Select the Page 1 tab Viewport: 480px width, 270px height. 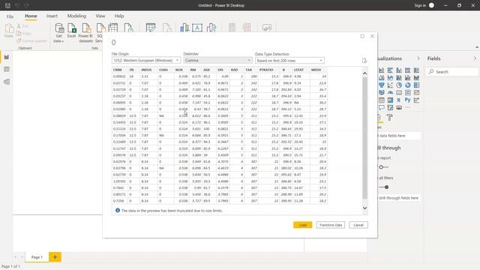click(37, 257)
